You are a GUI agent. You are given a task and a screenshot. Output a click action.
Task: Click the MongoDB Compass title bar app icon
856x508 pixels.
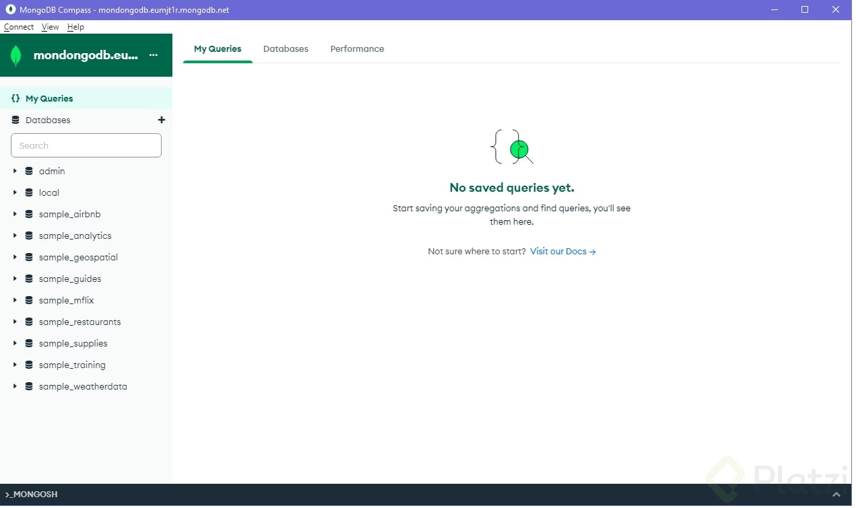tap(10, 9)
